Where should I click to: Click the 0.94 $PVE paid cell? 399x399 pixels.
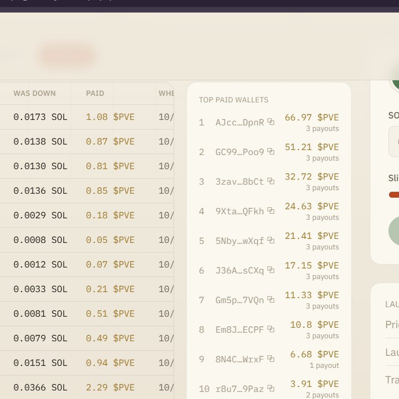point(110,363)
